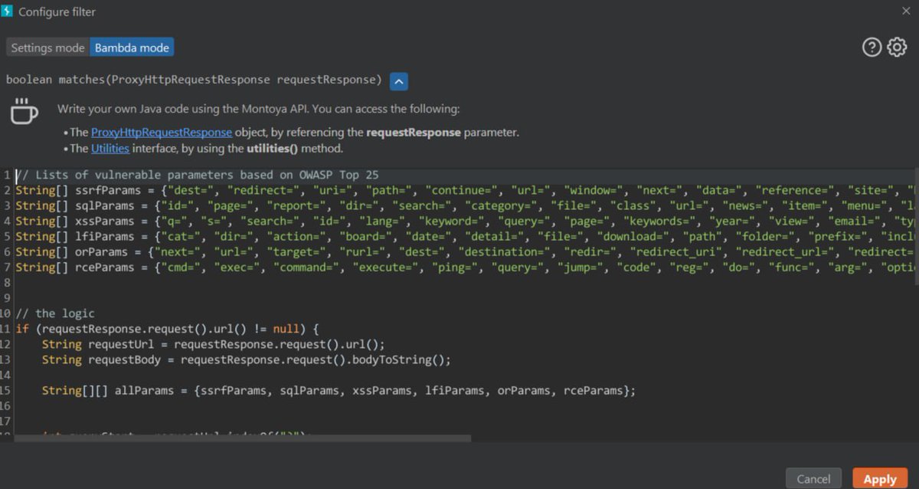Open help via the question mark icon
The width and height of the screenshot is (919, 489).
[x=872, y=47]
